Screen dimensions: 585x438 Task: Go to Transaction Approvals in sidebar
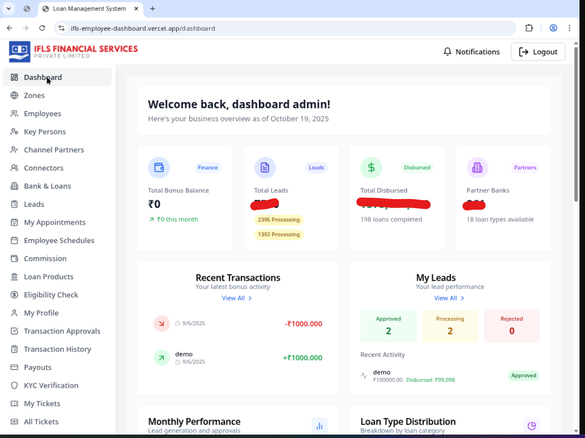62,331
